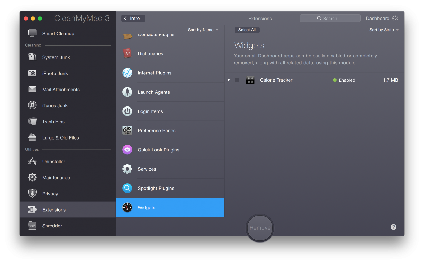Click the Launch Agents rocket icon
This screenshot has height=264, width=424.
click(x=127, y=92)
